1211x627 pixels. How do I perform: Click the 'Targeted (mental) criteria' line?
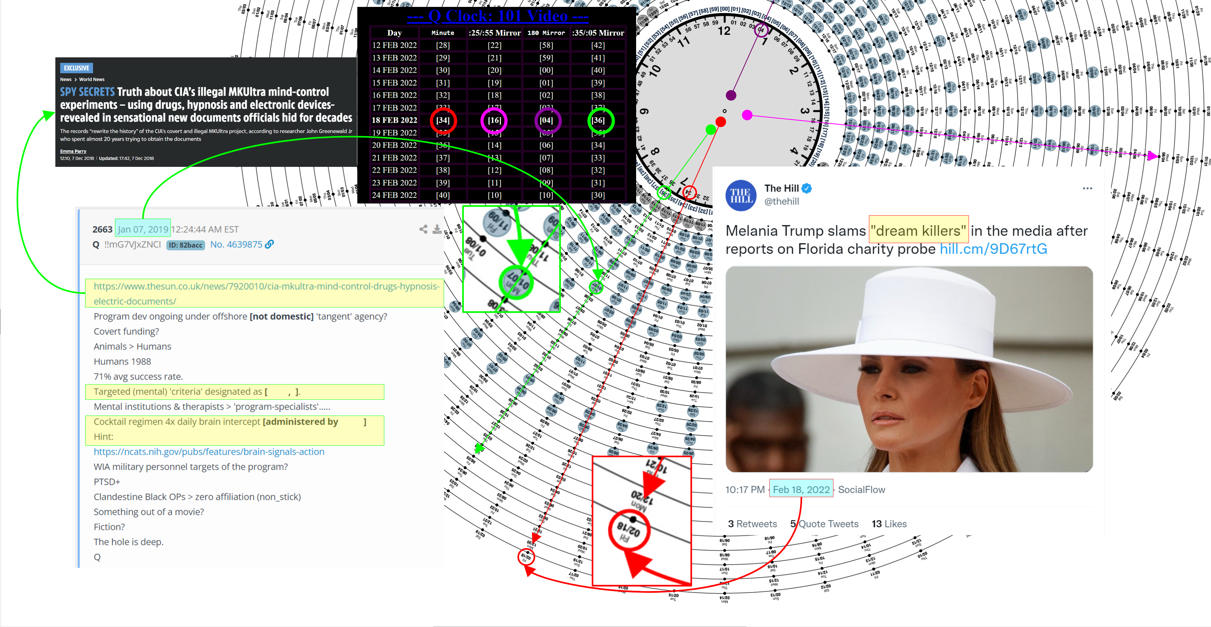(197, 392)
